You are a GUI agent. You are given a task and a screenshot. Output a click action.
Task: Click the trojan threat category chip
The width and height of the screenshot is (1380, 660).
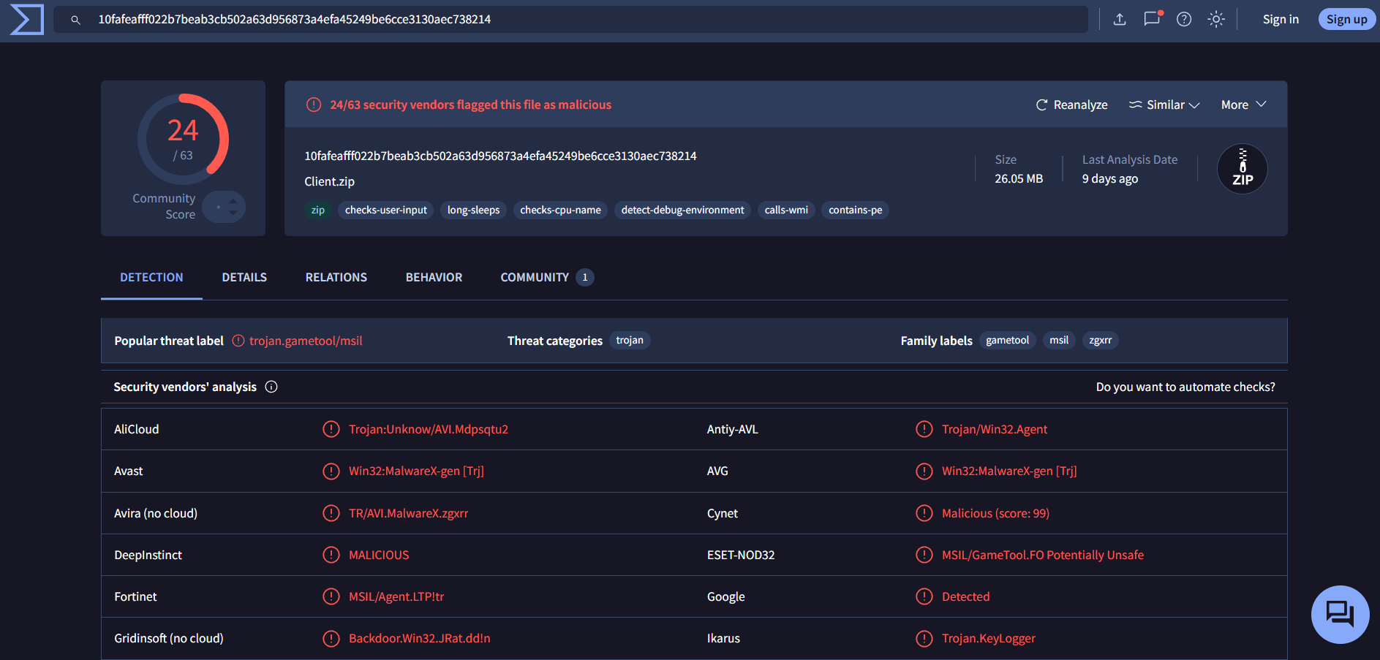tap(630, 341)
